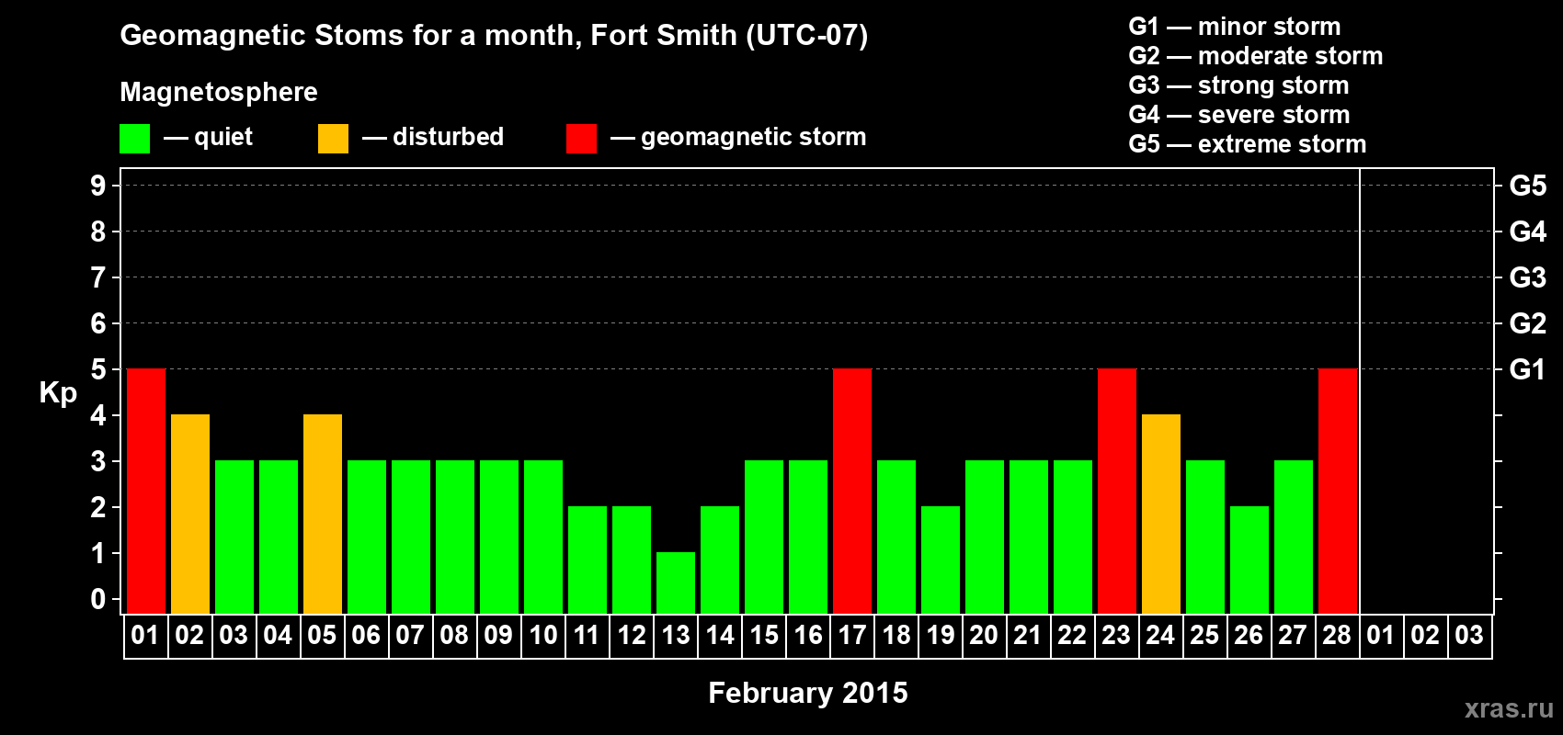Click the Kp value 9 on left axis
The height and width of the screenshot is (735, 1563).
[98, 186]
